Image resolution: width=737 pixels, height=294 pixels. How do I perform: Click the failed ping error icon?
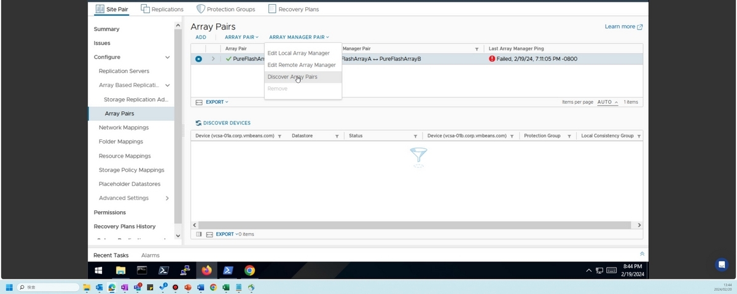[x=492, y=59]
